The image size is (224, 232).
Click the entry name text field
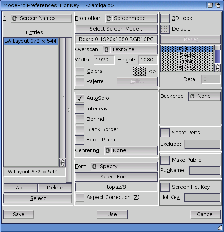[34, 172]
